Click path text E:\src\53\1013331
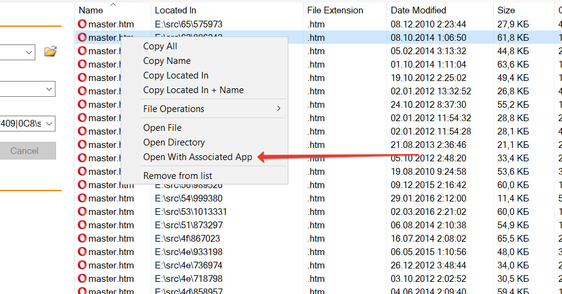Screen dimensions: 562x294 click(x=191, y=212)
